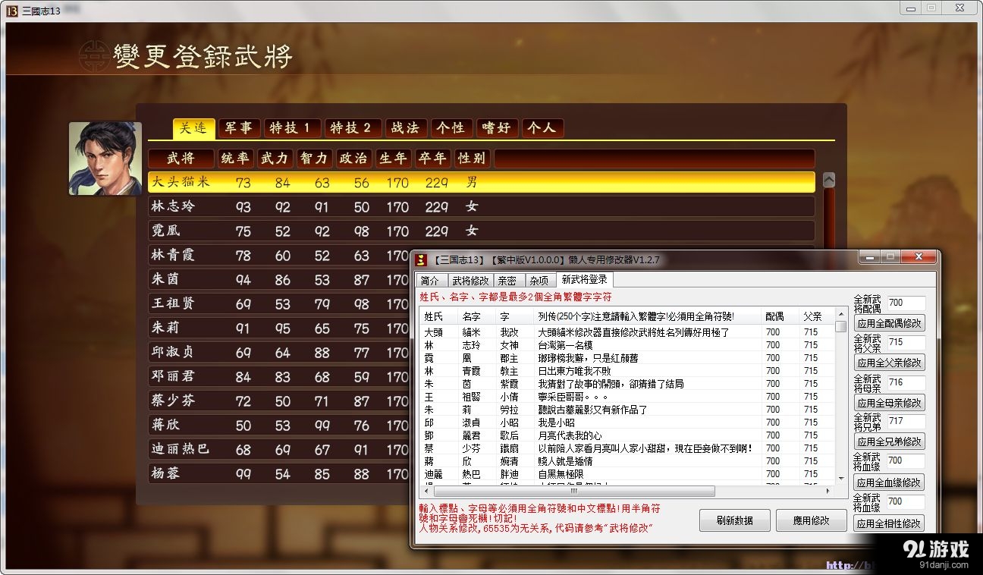Image resolution: width=983 pixels, height=575 pixels.
Task: Click 应用全配偶修改 button
Action: [890, 323]
